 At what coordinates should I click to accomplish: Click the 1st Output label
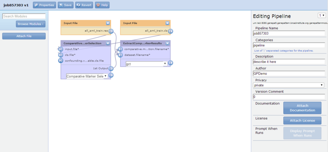pos(100,68)
